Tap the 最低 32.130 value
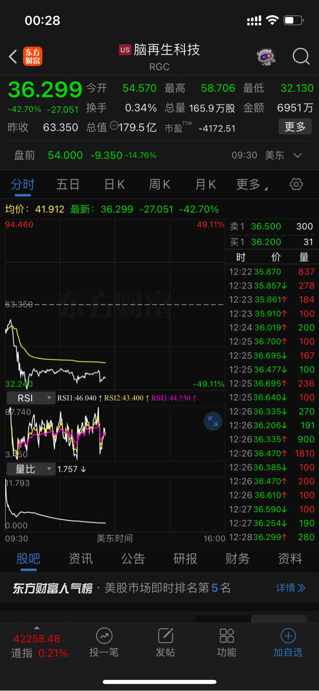319x691 pixels. click(297, 88)
